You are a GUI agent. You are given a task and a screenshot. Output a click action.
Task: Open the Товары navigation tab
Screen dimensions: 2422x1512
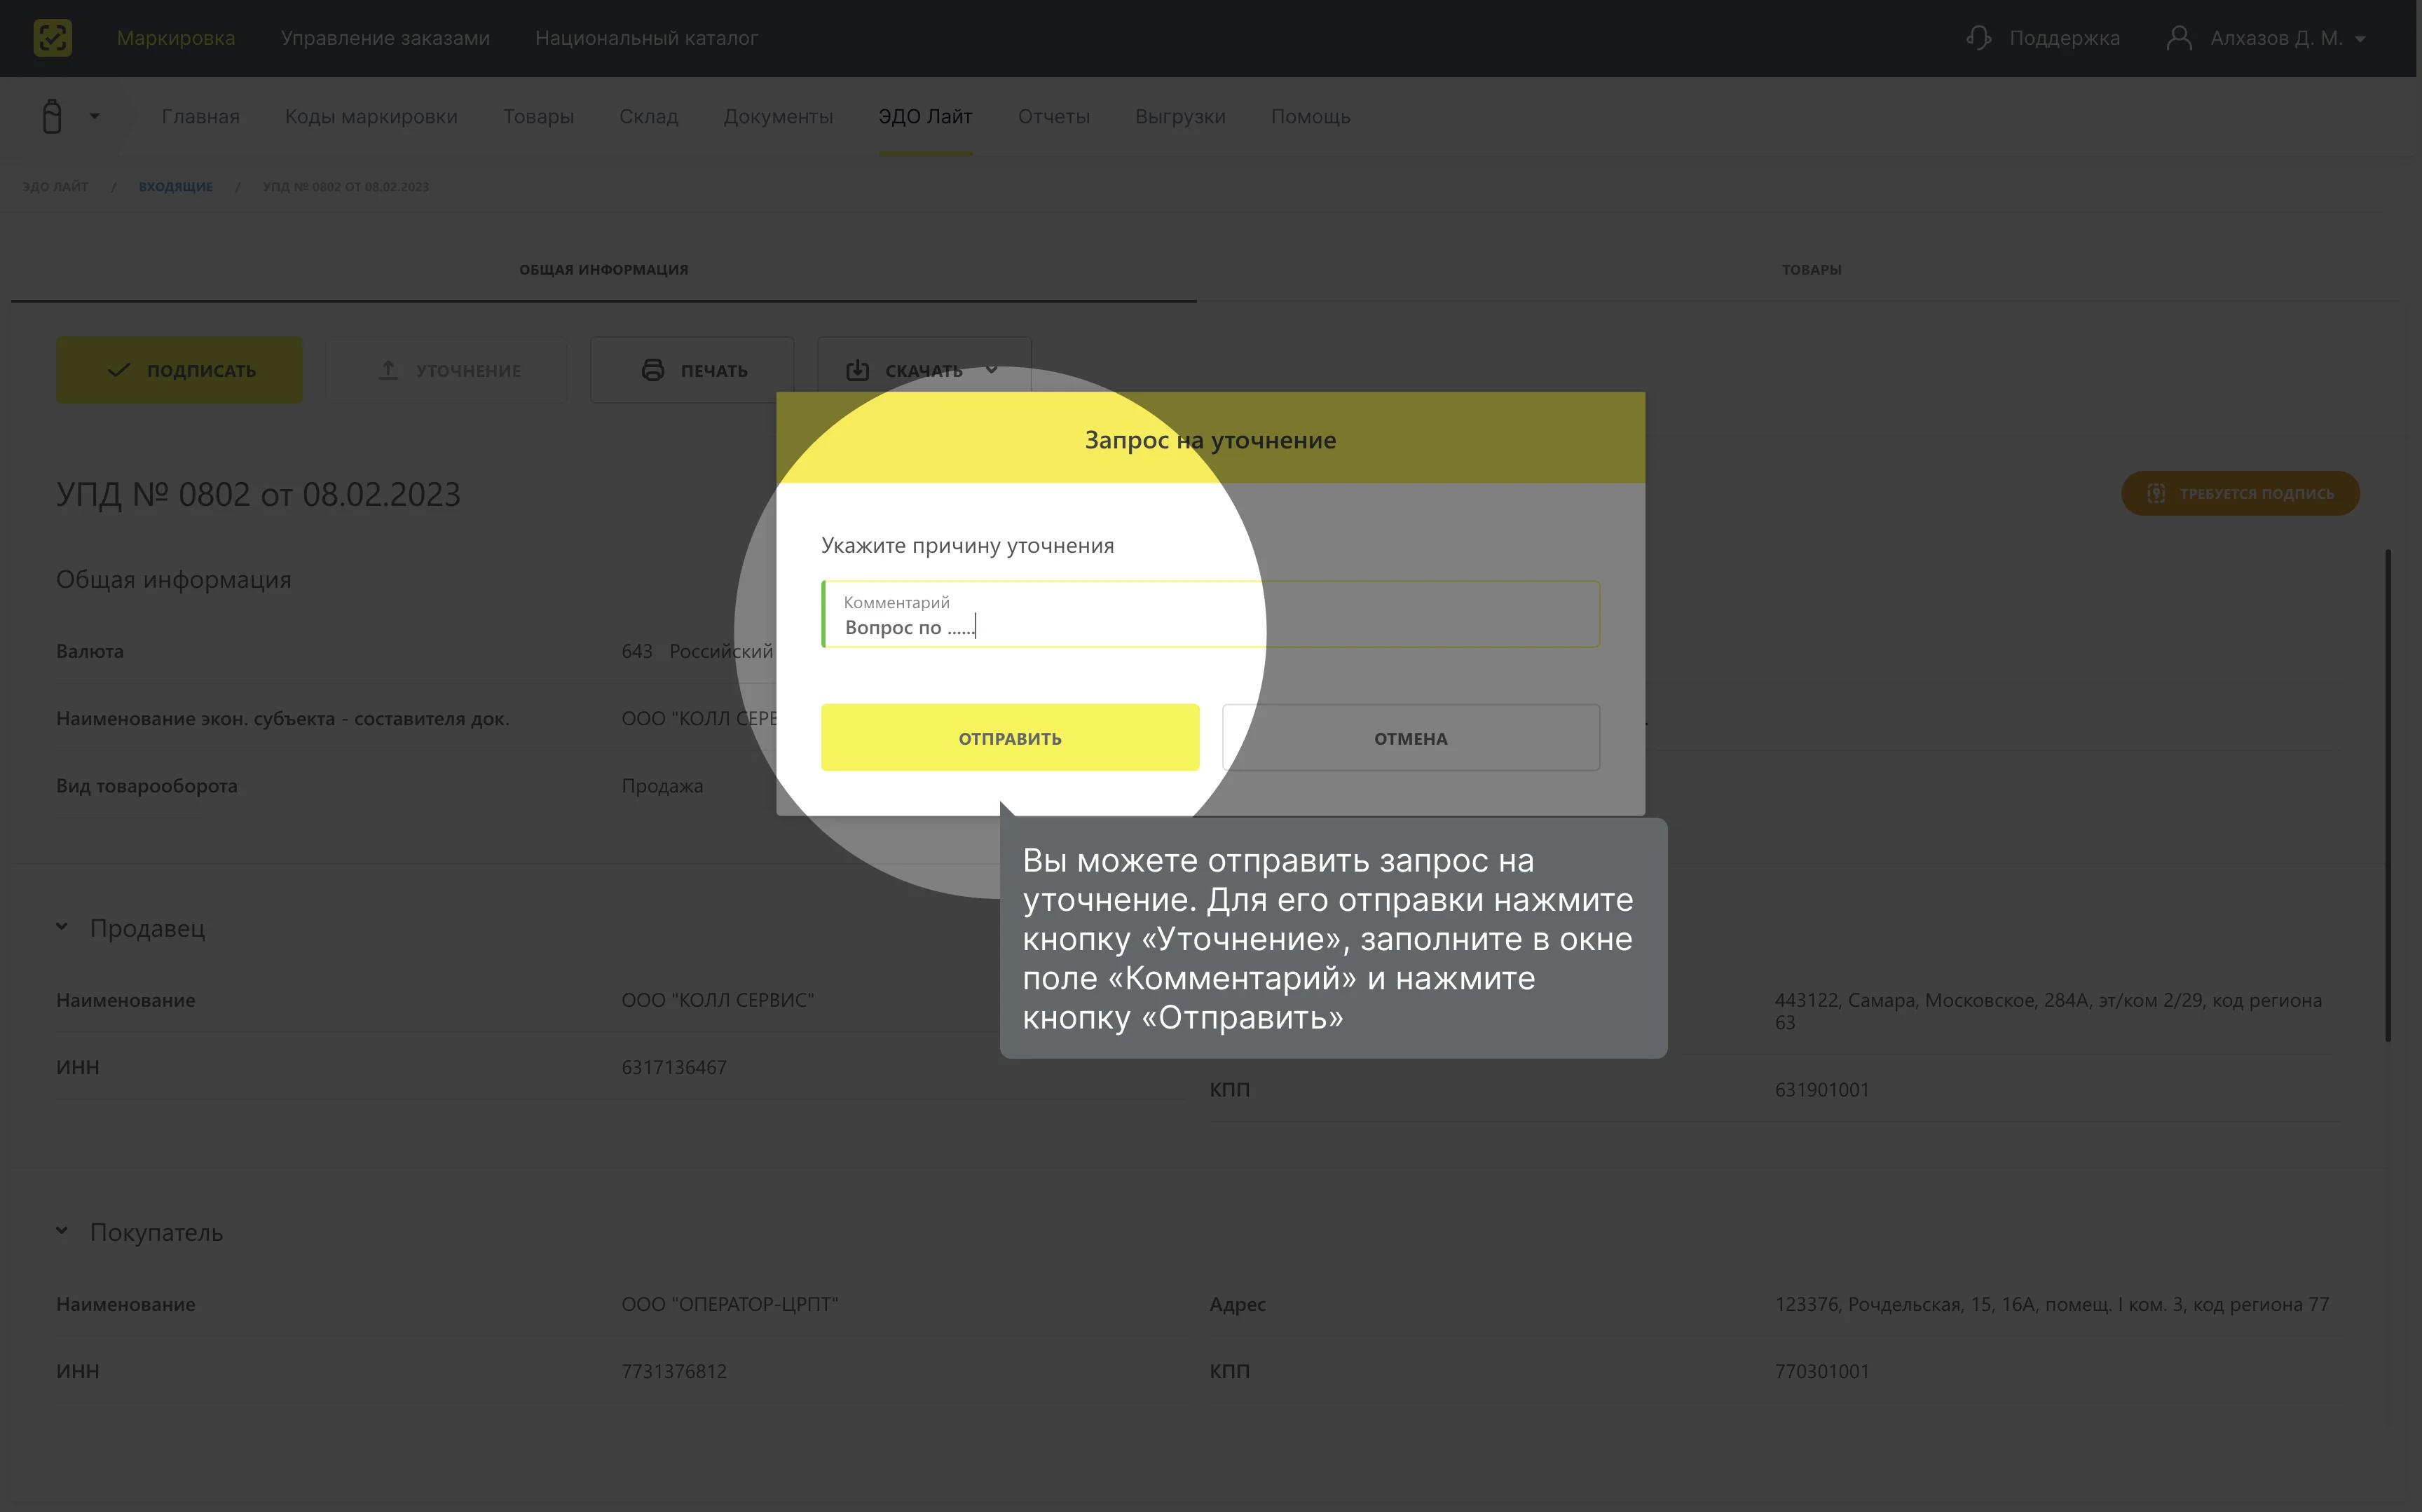[x=538, y=116]
